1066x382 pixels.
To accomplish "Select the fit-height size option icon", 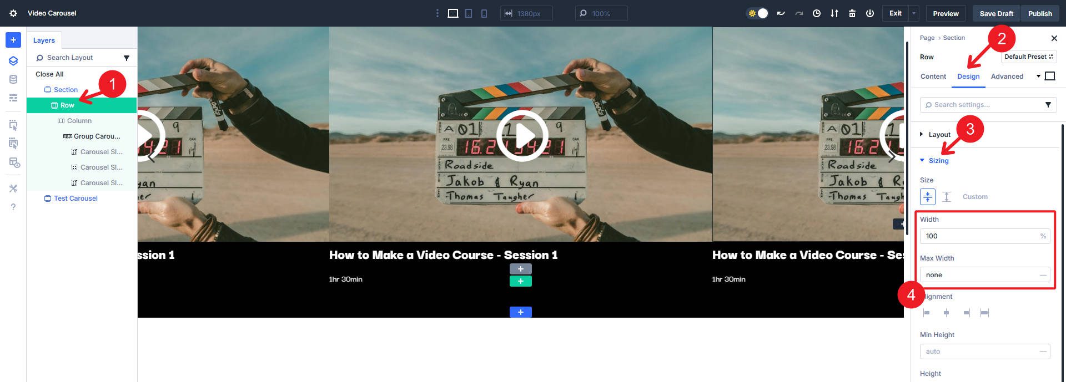I will point(947,197).
